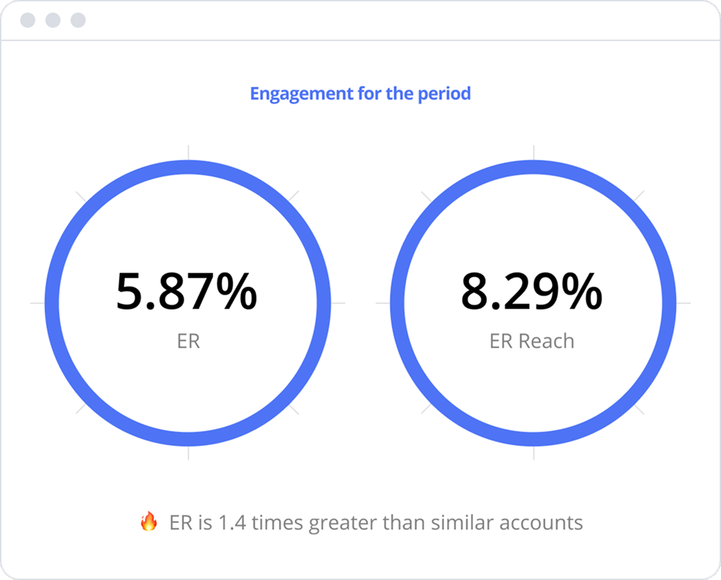
Task: Click the 8.29% value
Action: (531, 292)
